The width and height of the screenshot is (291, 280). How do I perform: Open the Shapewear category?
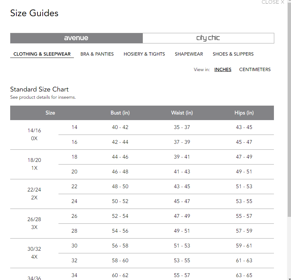(x=189, y=54)
